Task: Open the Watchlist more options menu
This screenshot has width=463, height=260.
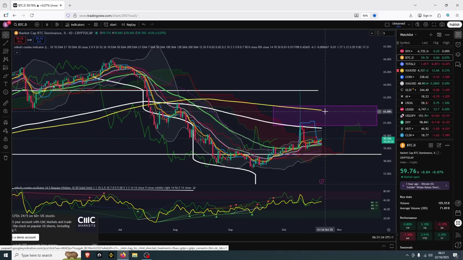Action: pos(447,35)
